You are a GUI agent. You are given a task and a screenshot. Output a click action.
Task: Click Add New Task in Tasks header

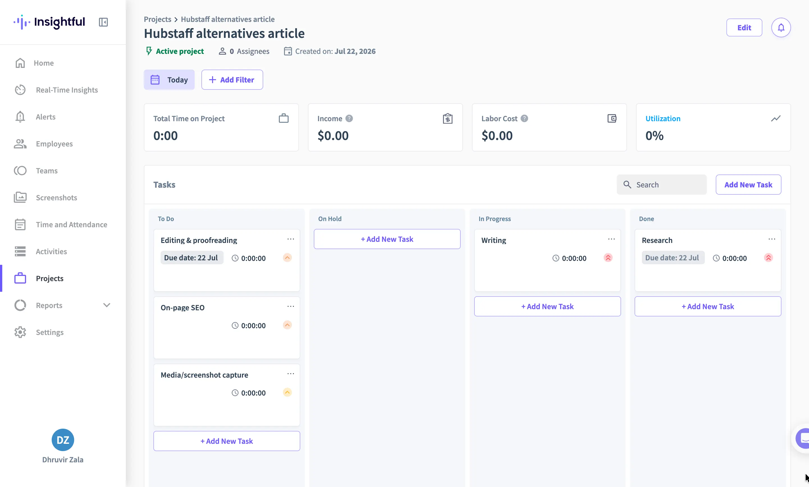[x=748, y=185]
